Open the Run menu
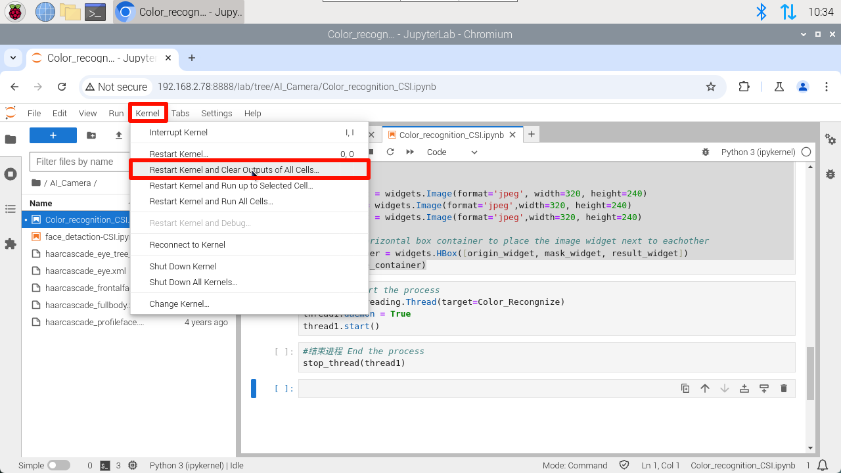The image size is (841, 473). pos(116,113)
